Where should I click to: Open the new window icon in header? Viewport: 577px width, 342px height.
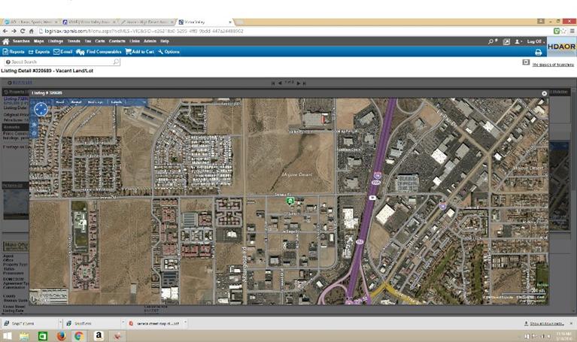(x=506, y=42)
